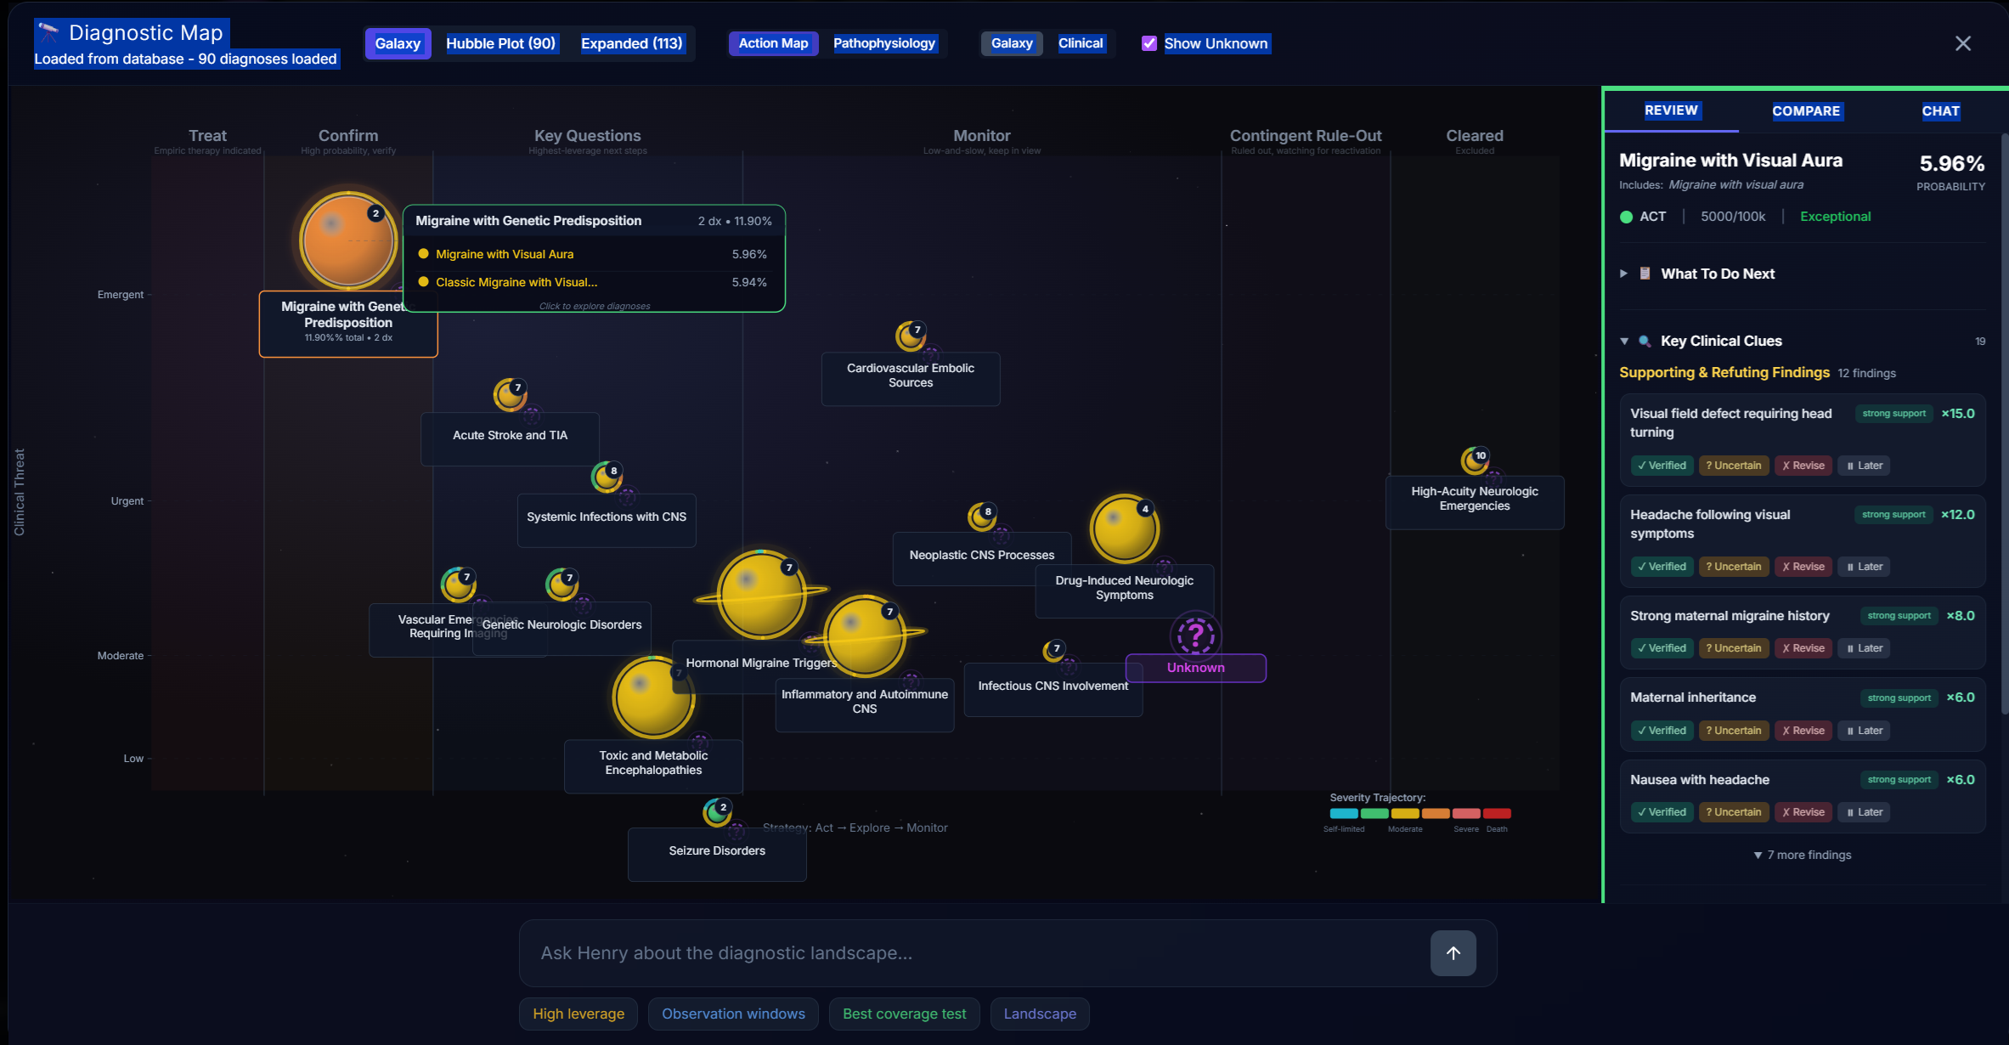Image resolution: width=2009 pixels, height=1045 pixels.
Task: Mark Headache following visual symptoms as Uncertain
Action: [1733, 567]
